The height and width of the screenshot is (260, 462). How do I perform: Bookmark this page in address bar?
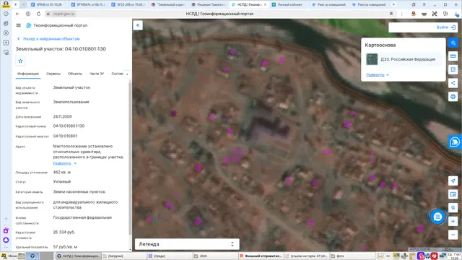[391, 14]
